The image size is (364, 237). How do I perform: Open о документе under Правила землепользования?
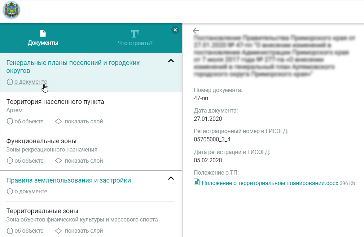[30, 192]
